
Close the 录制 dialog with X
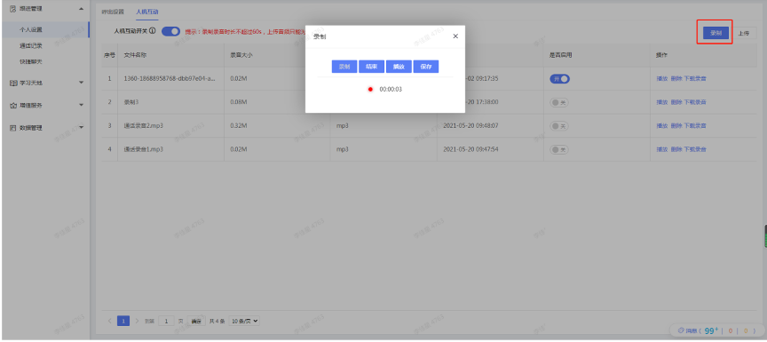455,36
